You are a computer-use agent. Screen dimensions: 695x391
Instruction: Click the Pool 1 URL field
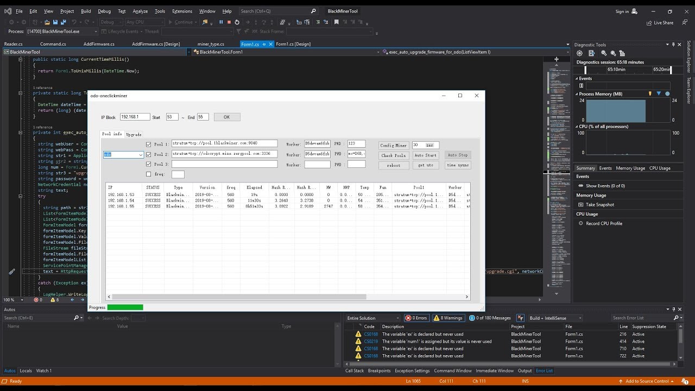tap(224, 144)
